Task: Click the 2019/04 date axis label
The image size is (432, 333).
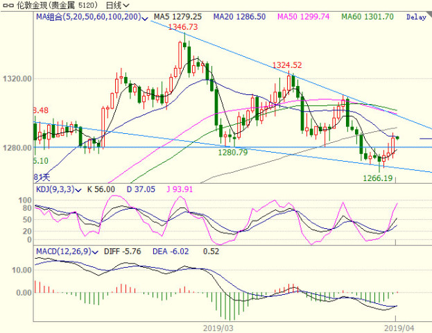Action: tap(399, 328)
